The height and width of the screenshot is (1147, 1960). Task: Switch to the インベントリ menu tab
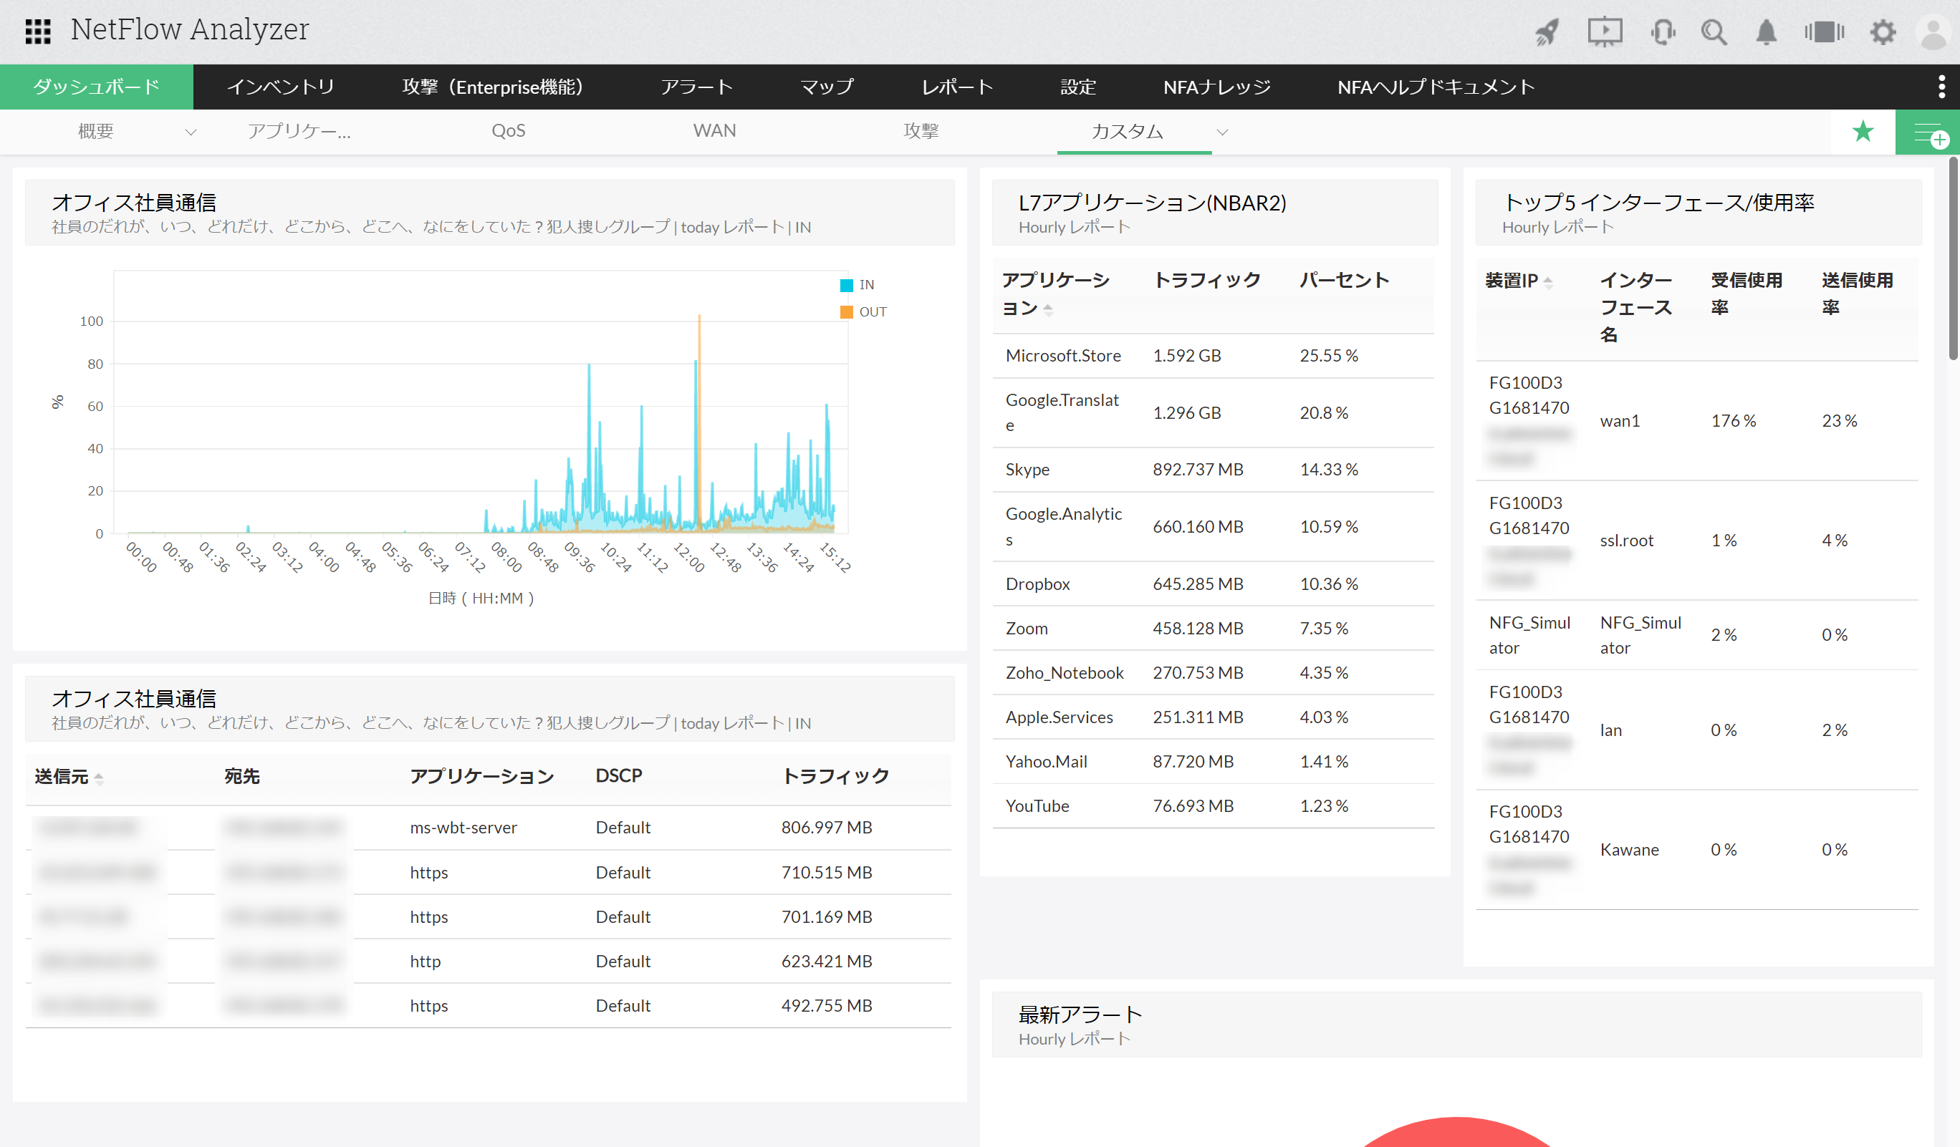tap(280, 86)
